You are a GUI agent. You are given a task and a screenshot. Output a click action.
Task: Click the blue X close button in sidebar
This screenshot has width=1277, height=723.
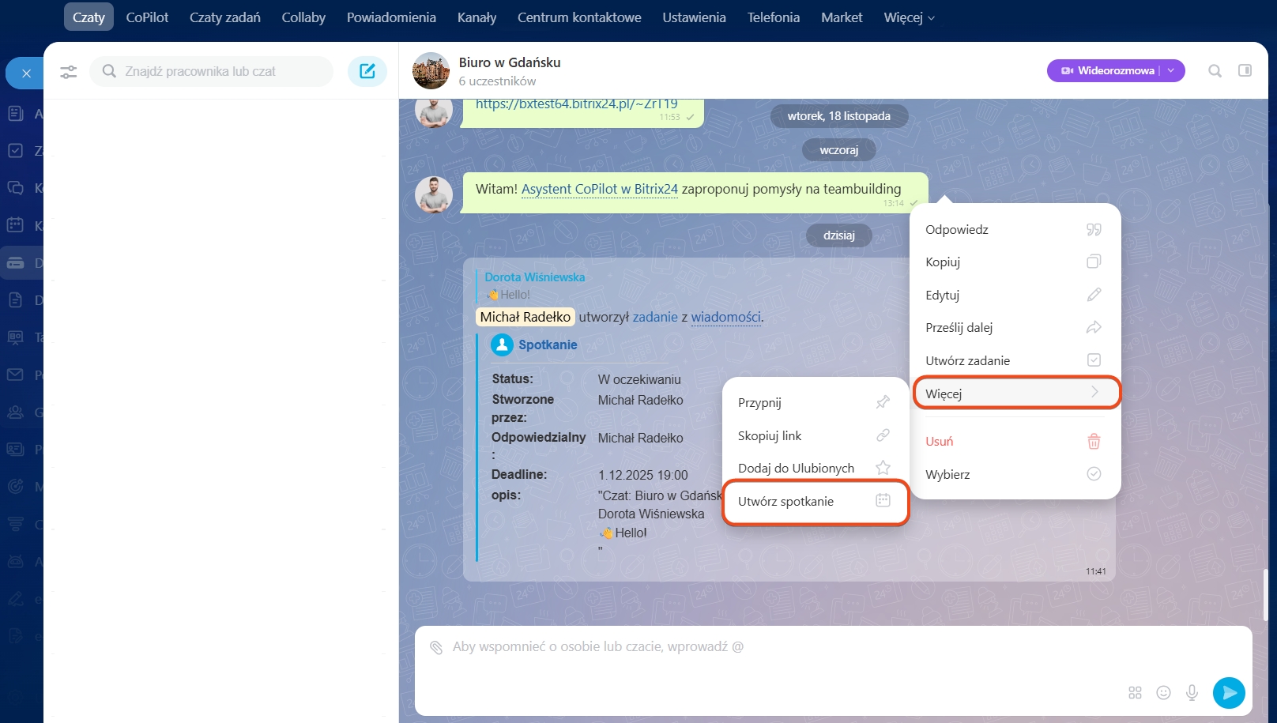(x=25, y=73)
